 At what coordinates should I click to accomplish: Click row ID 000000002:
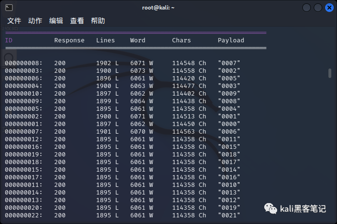point(24,117)
